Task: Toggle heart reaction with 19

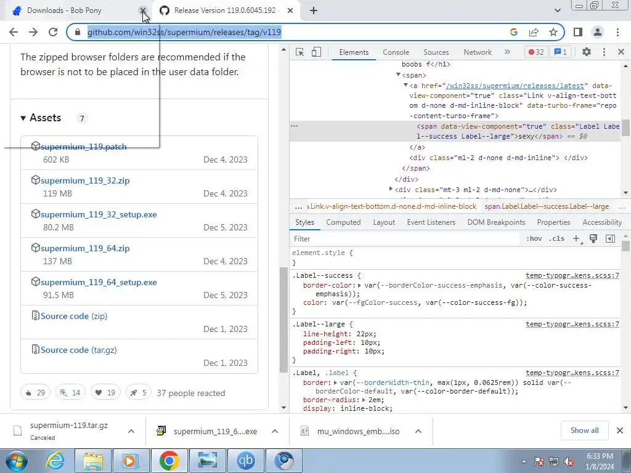Action: 105,392
